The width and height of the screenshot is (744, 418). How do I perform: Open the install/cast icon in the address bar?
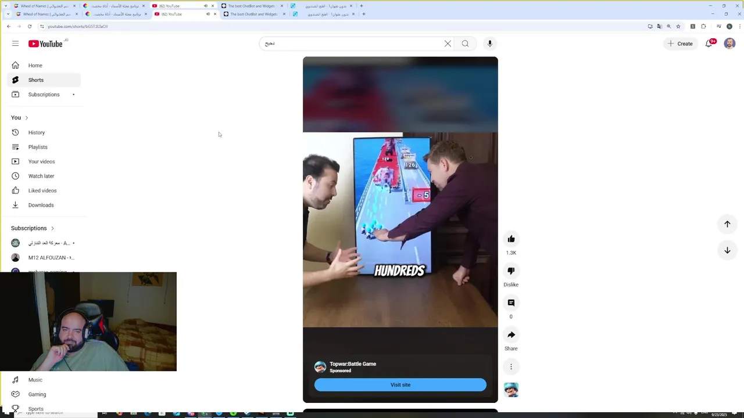[x=650, y=26]
